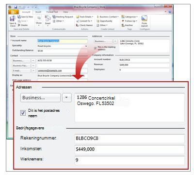The image size is (194, 175).
Task: Switch to the Format Text tab
Action: pos(52,12)
